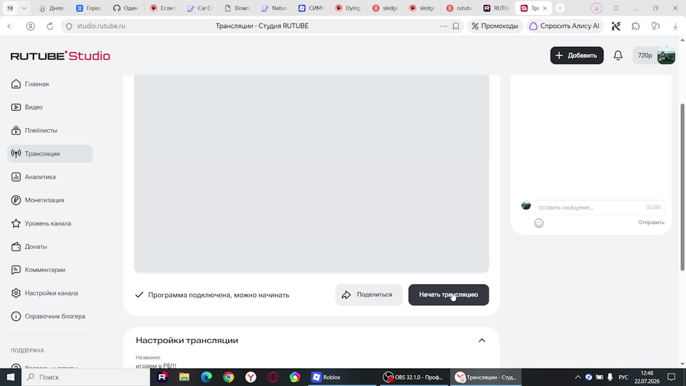Collapse the Настройки трансляции section
This screenshot has width=686, height=386.
[482, 340]
